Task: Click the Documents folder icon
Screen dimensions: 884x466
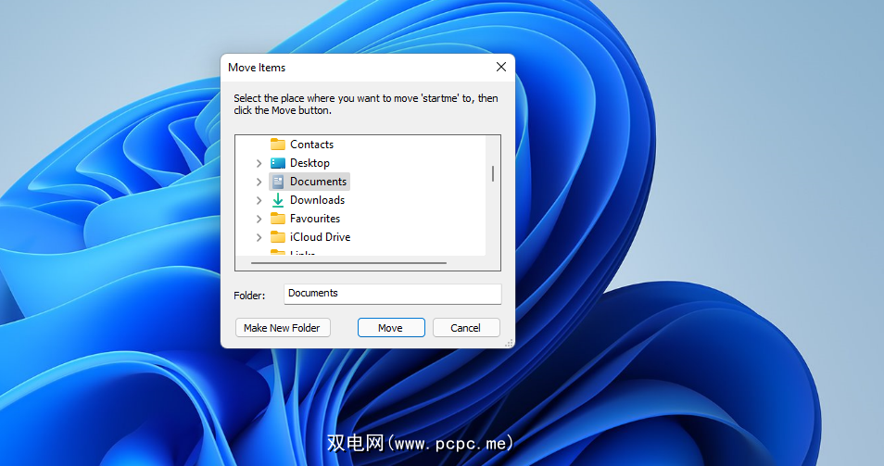Action: pos(277,182)
